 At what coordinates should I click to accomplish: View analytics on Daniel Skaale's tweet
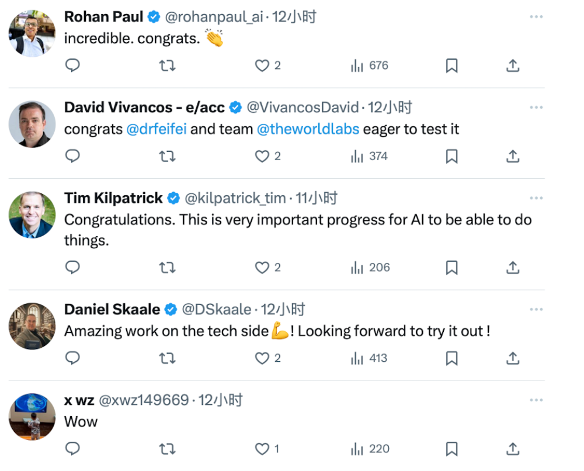click(x=369, y=358)
